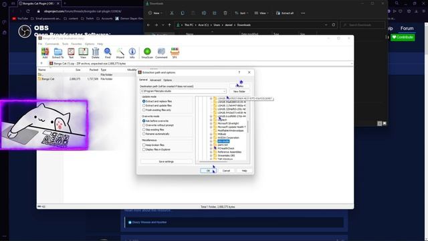This screenshot has height=241, width=428.
Task: Select Fresh existing files only option
Action: 144,110
